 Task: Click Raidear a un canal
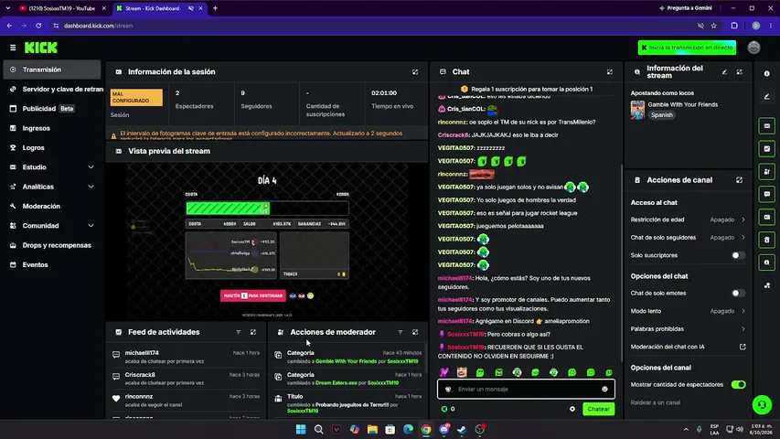(x=655, y=402)
